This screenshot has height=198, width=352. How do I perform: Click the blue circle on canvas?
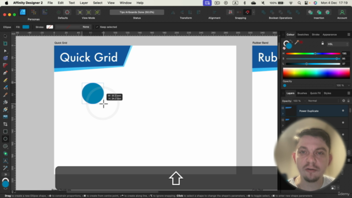[x=93, y=94]
